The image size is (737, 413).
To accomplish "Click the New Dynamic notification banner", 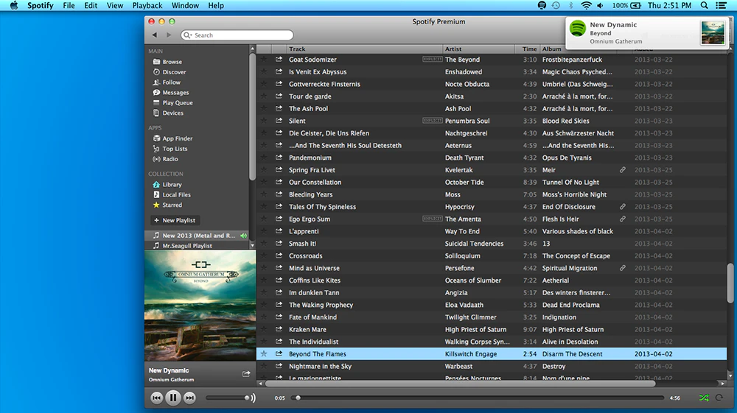I will click(647, 33).
